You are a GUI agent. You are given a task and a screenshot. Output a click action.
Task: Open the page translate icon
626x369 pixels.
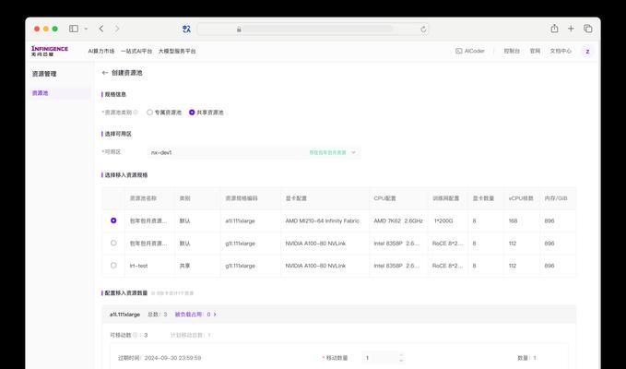click(x=186, y=29)
